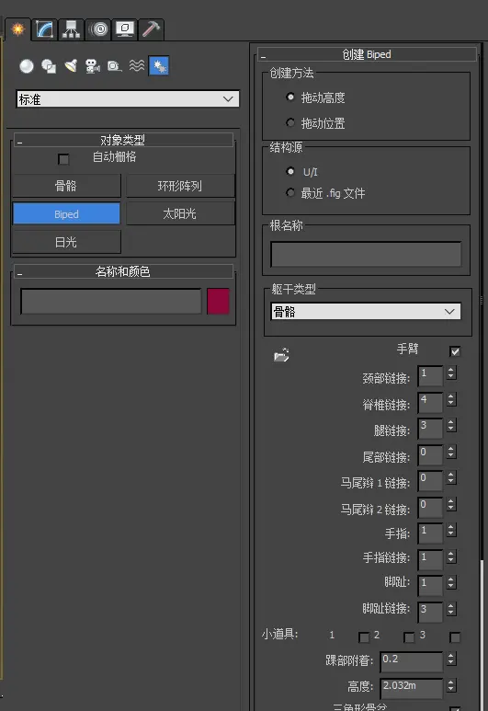Click the 踝部附着 spinner arrows

click(x=451, y=659)
